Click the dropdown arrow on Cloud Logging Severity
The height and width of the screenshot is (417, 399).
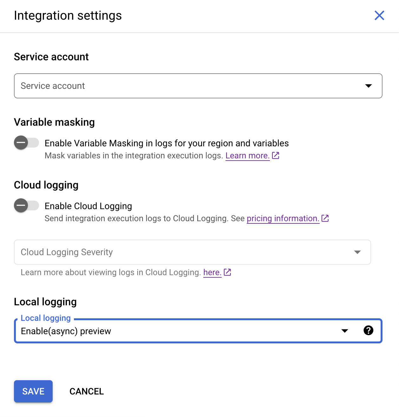[357, 252]
